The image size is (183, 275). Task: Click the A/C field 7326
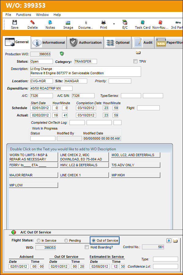tap(41, 96)
